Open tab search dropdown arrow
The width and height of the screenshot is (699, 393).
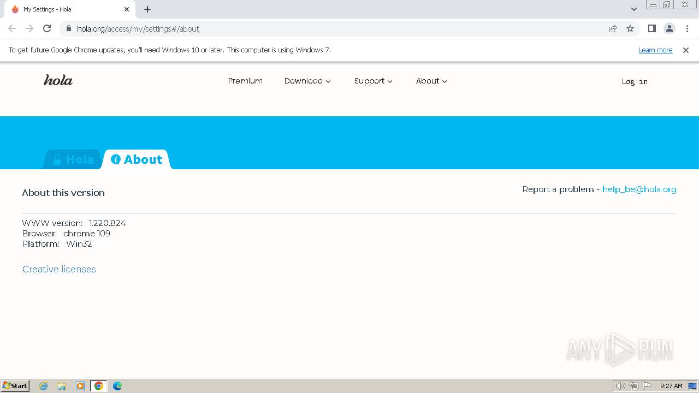click(634, 9)
